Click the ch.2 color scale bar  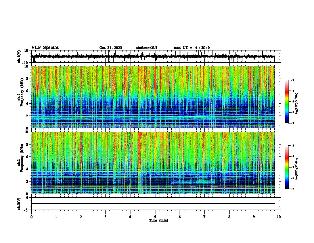(287, 167)
